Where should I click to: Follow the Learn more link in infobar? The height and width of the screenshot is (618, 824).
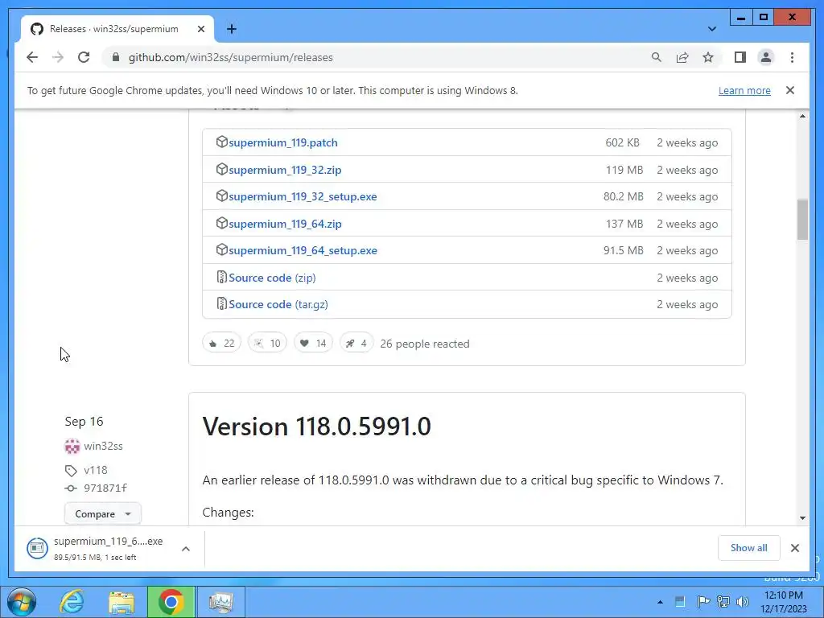pos(744,90)
